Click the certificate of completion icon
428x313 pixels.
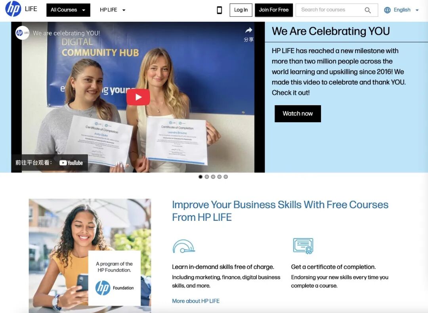point(303,246)
